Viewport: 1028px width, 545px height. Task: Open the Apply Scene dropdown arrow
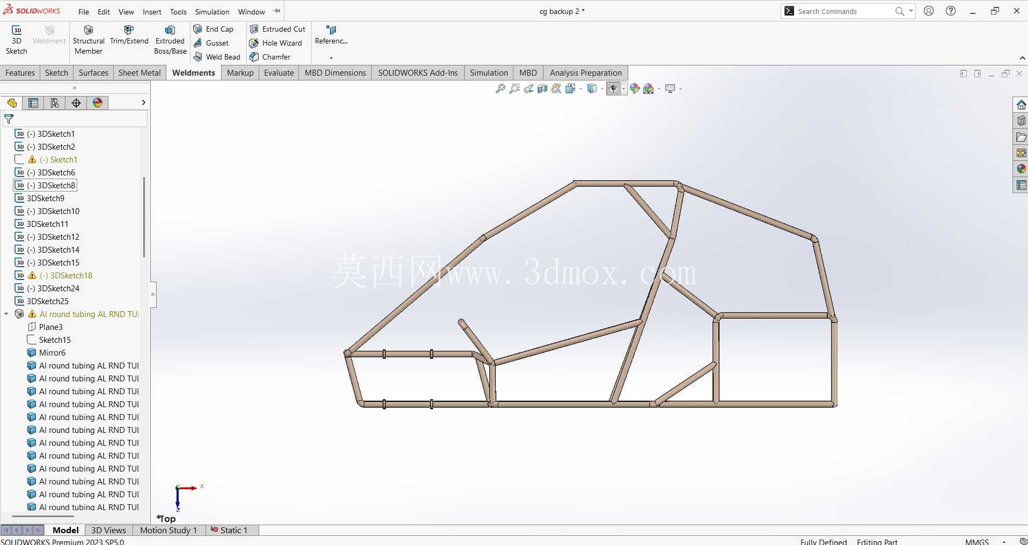(659, 89)
